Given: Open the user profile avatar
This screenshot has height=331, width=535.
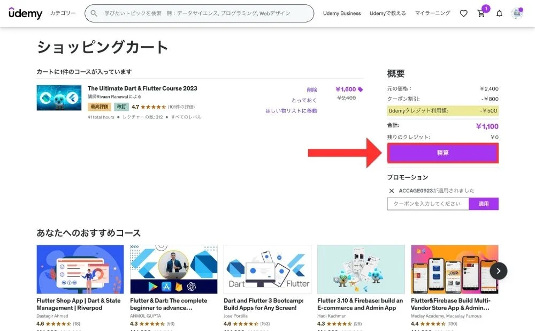Looking at the screenshot, I should [516, 13].
